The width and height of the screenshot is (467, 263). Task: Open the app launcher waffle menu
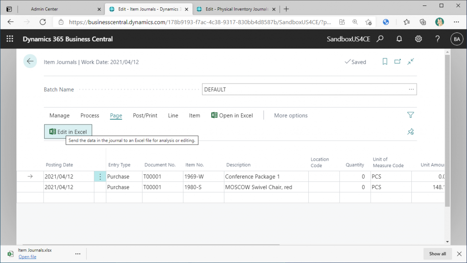click(10, 39)
